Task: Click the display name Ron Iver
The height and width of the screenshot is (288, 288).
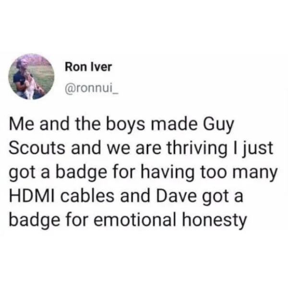Action: (88, 67)
